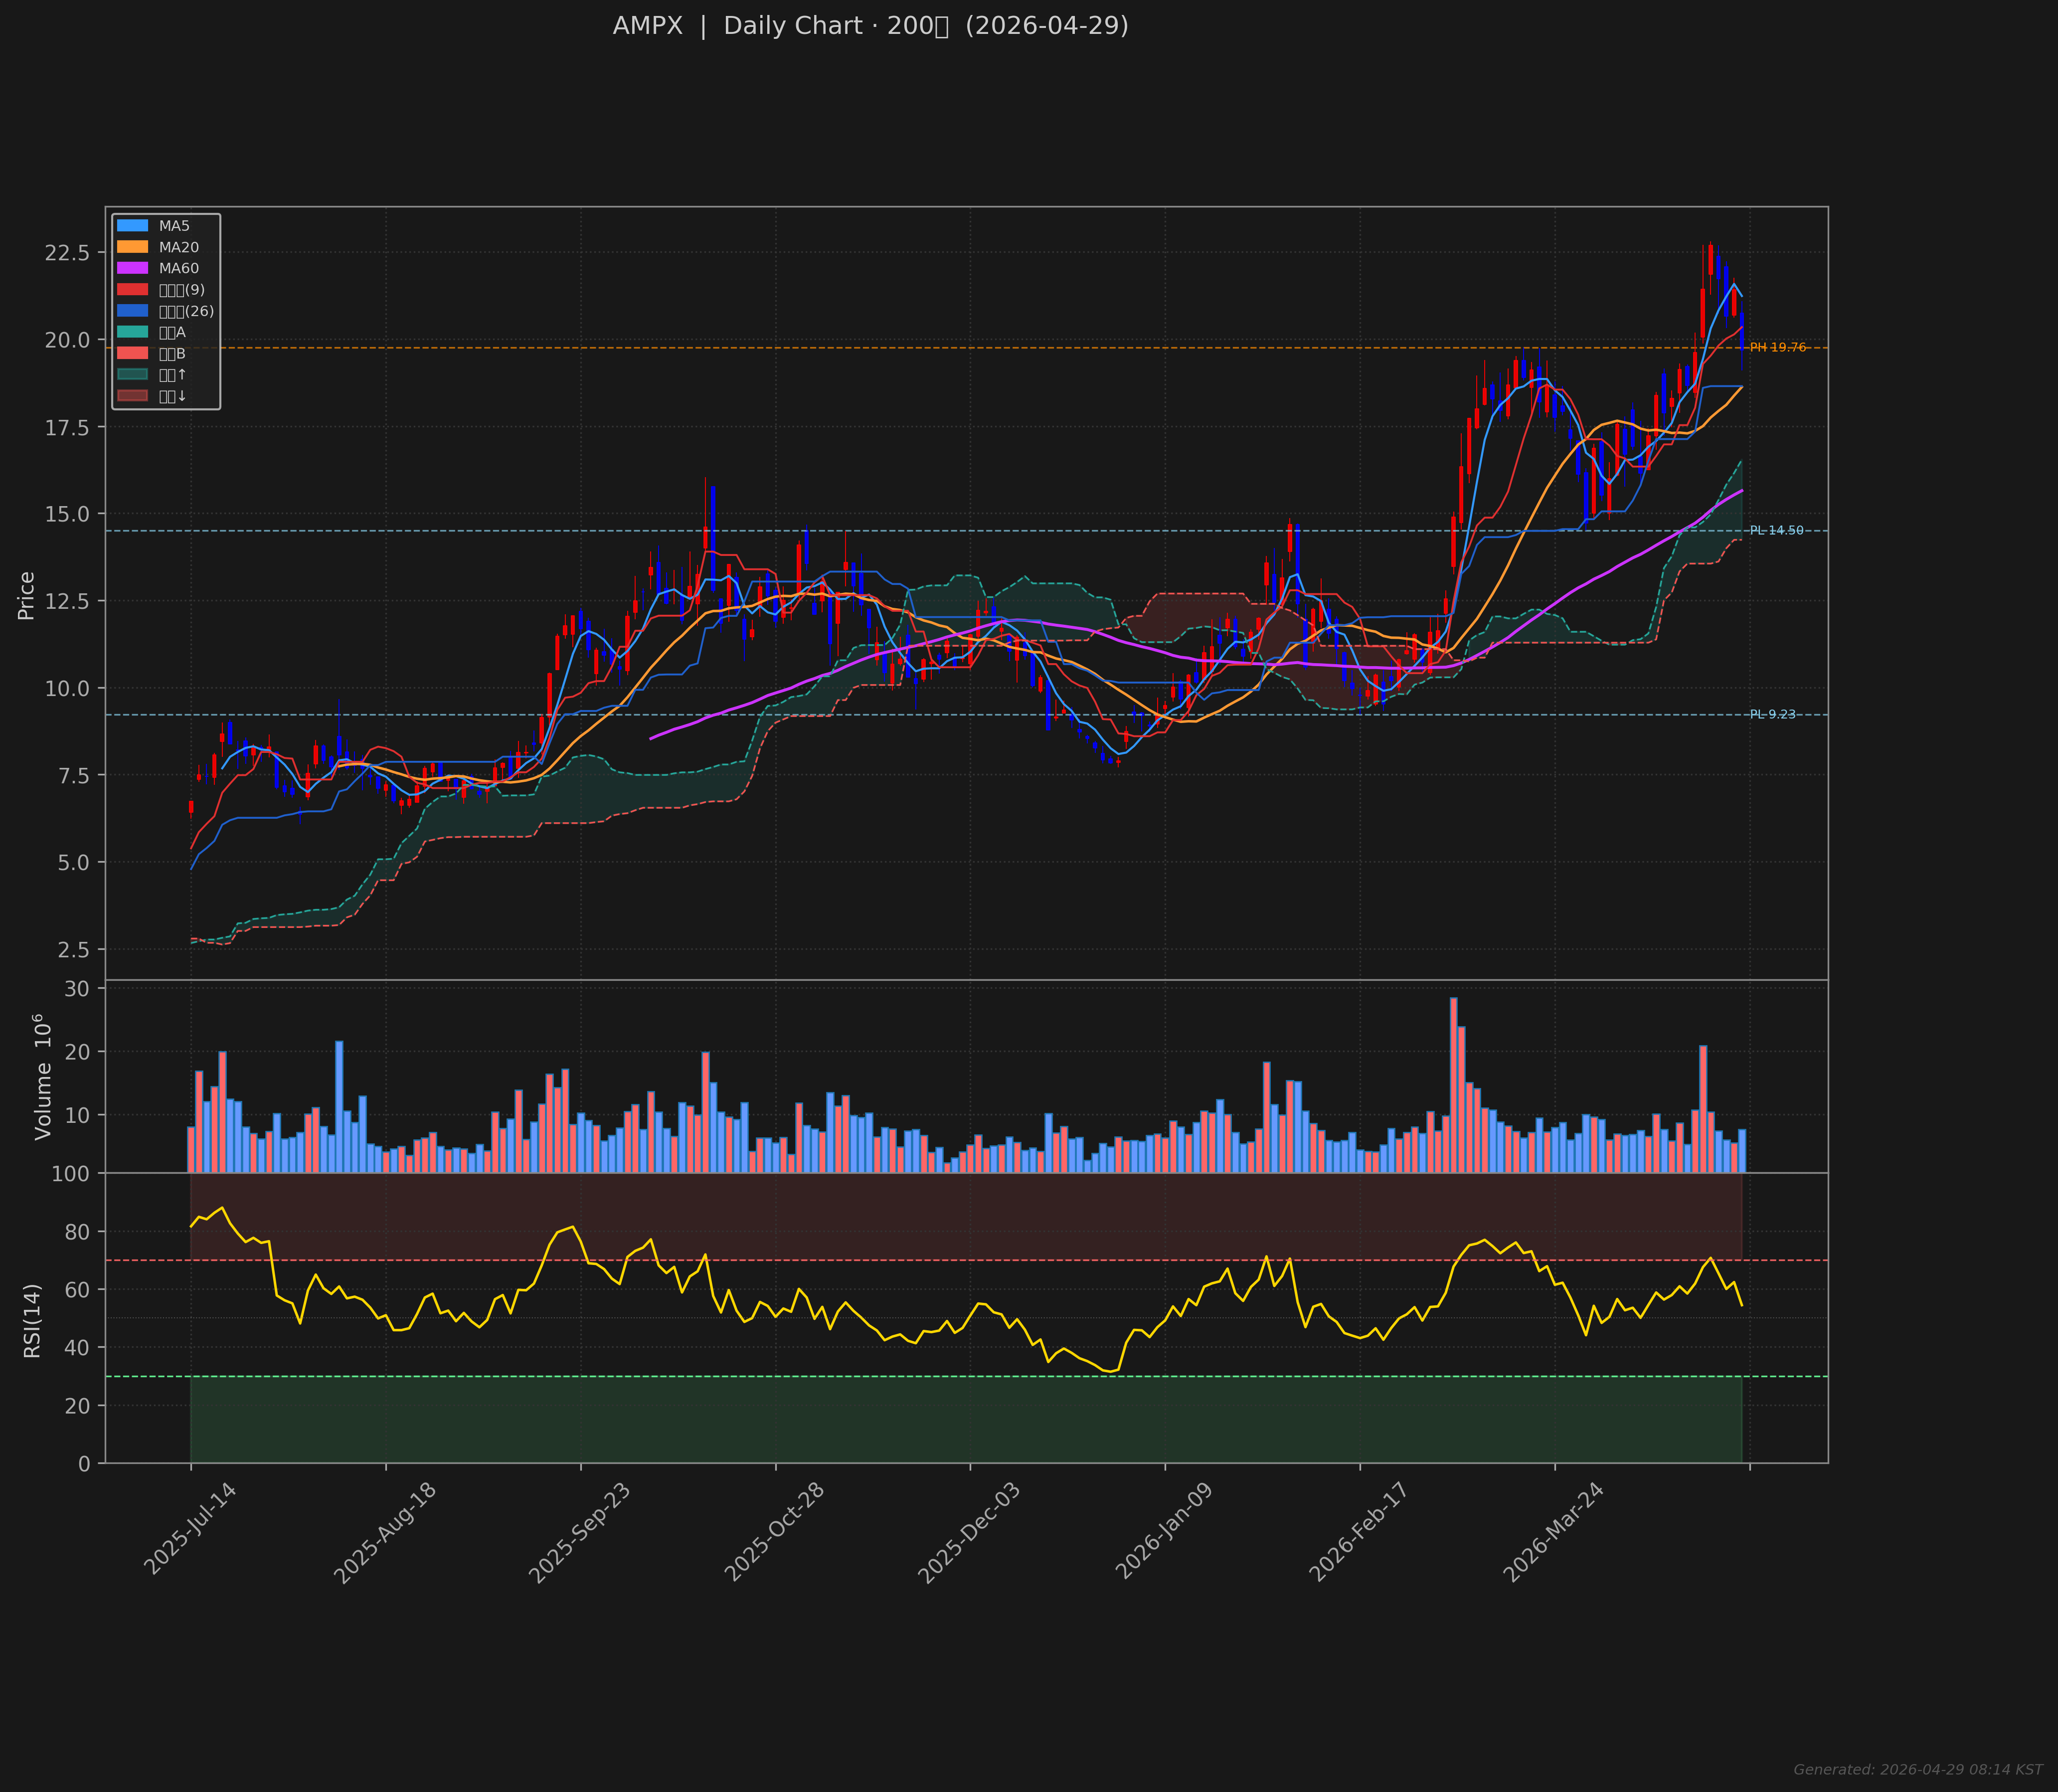
Task: Click the teal span A legend swatch
Action: click(132, 332)
